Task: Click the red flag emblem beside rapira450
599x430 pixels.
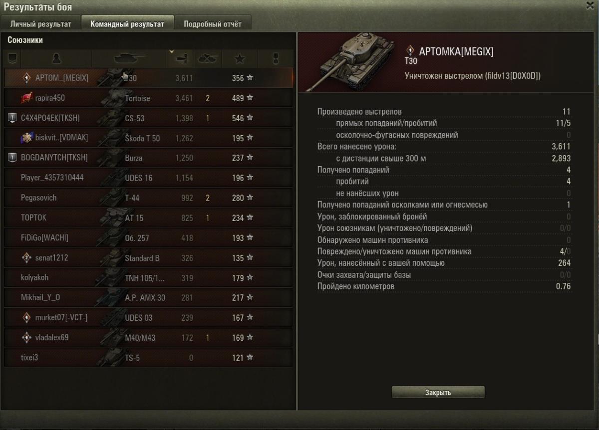Action: 27,98
